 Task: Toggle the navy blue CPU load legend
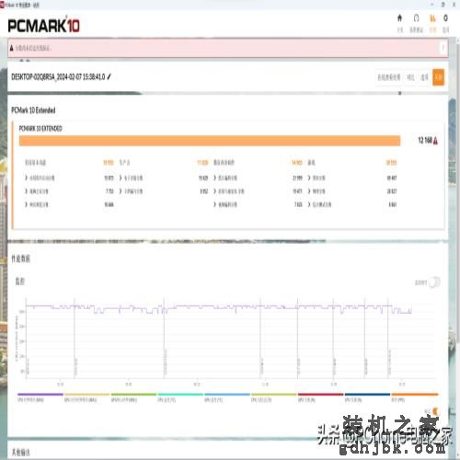tap(367, 397)
